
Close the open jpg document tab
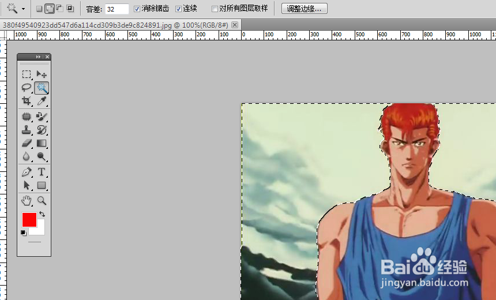[x=235, y=25]
